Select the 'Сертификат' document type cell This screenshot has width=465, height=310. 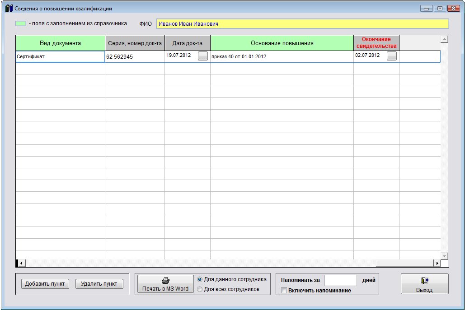60,57
